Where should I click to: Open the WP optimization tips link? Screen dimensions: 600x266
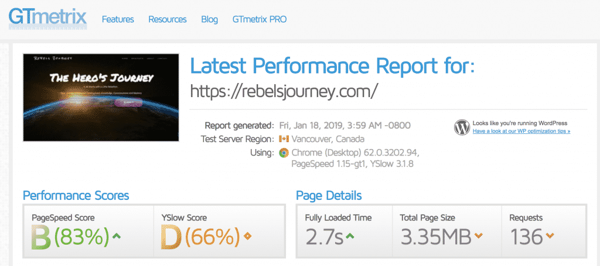[x=521, y=131]
